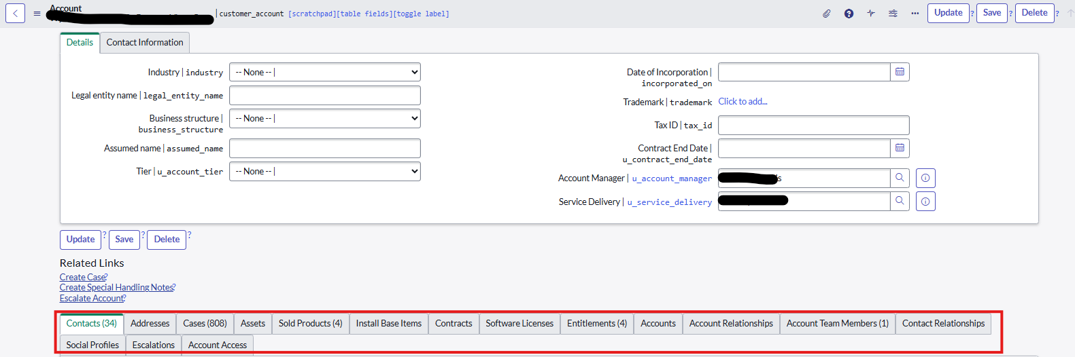Open the u_account_manager field name link

point(672,178)
